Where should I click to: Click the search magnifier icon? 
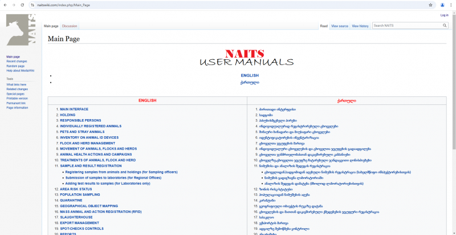445,26
